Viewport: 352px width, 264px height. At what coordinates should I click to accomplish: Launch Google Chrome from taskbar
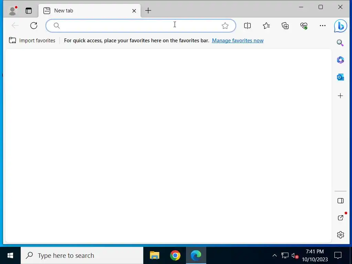175,255
